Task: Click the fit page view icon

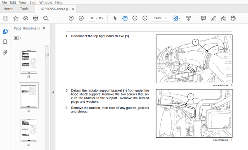Action: click(176, 18)
